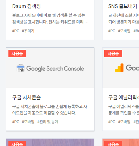
Task: Click the 구글 애널리틱스 description text
Action: [x=124, y=110]
